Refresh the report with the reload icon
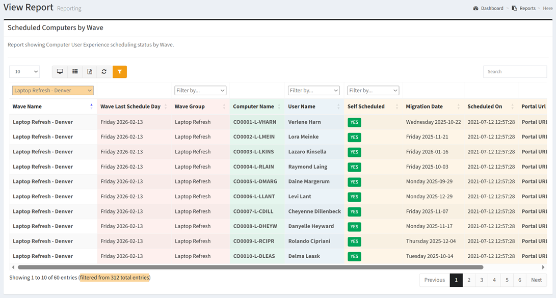Screen dimensions: 556x298 pos(104,72)
